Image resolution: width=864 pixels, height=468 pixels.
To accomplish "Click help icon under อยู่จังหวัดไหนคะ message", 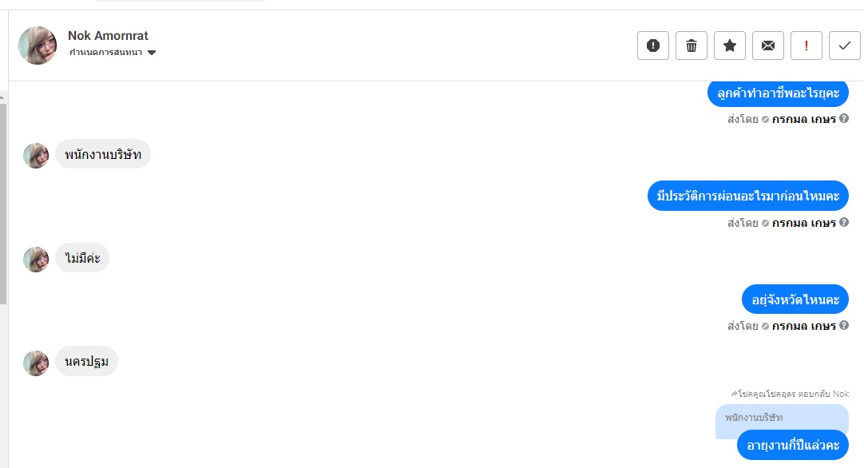I will pos(844,326).
